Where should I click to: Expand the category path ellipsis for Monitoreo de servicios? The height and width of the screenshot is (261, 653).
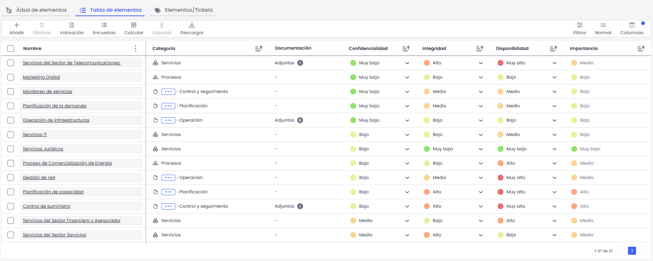[168, 92]
